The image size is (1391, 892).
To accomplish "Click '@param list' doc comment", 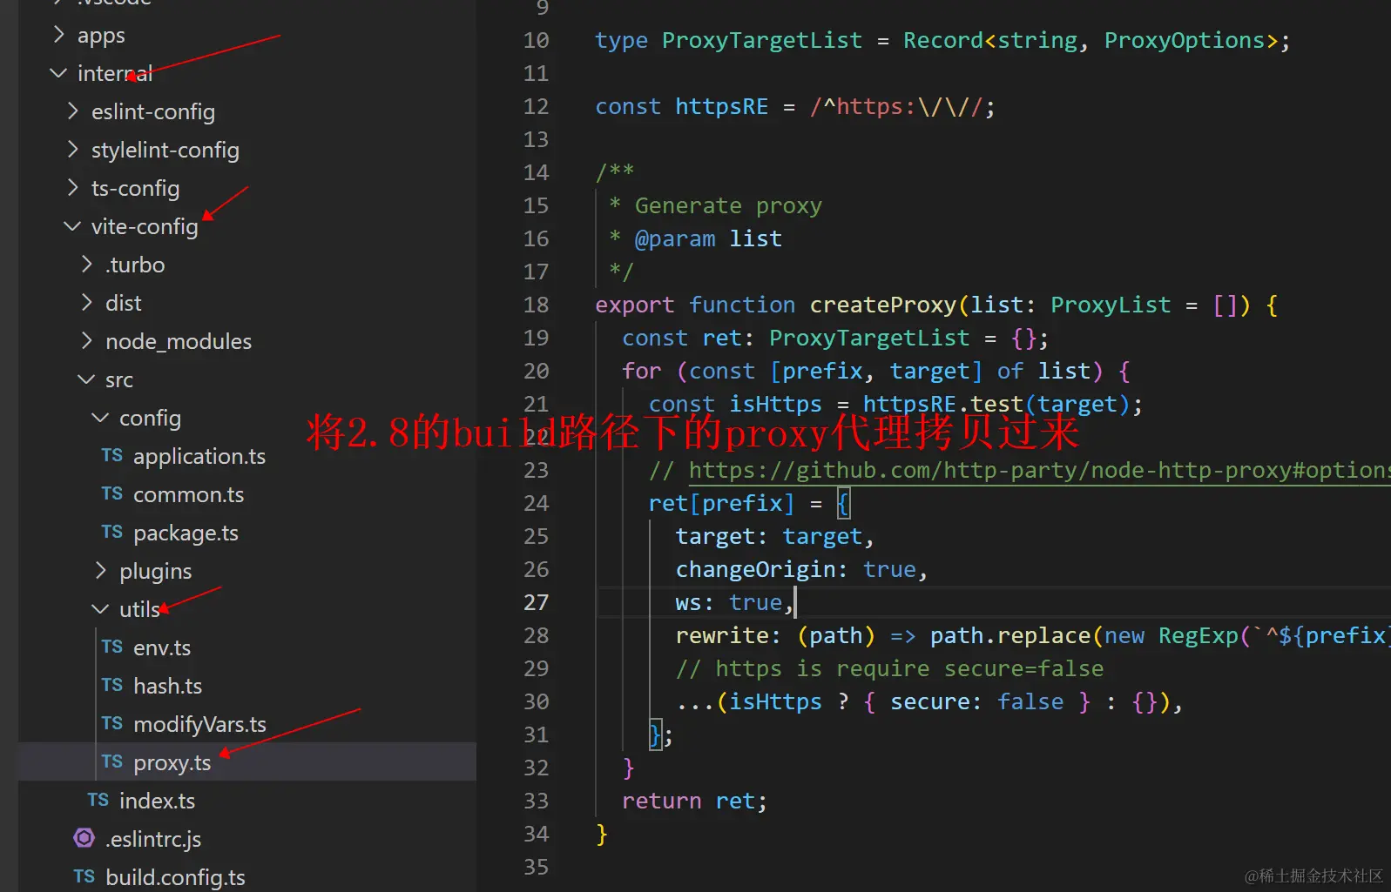I will pyautogui.click(x=708, y=238).
